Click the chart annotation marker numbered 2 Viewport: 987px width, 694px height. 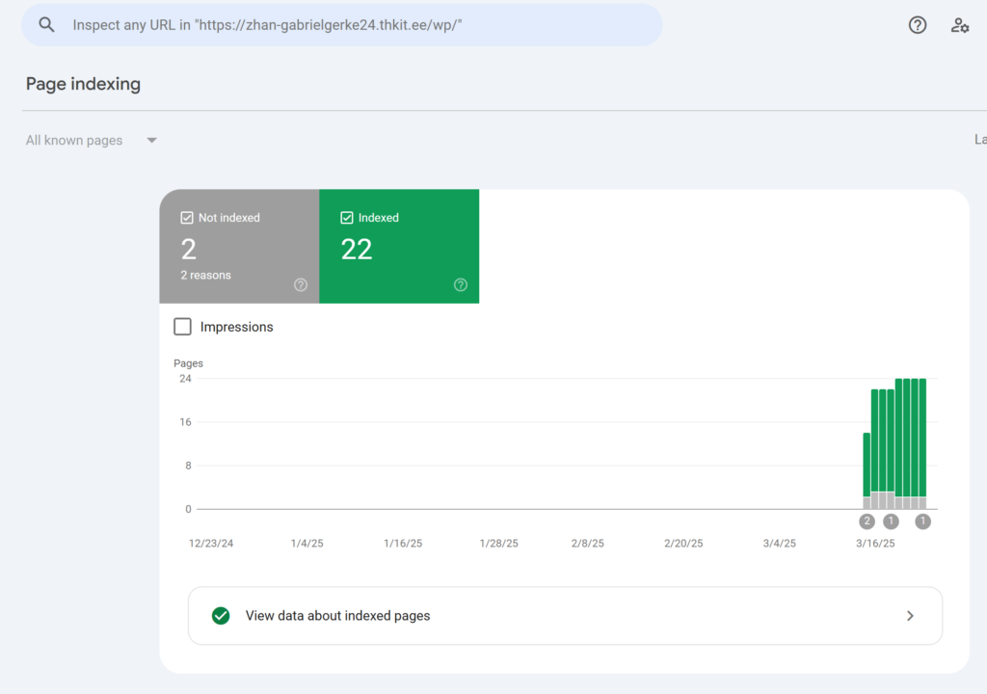[x=867, y=521]
